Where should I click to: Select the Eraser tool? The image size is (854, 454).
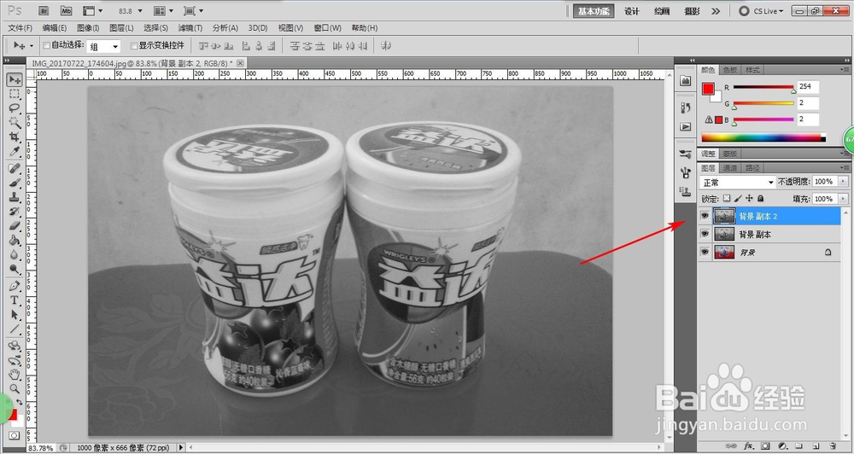click(15, 226)
